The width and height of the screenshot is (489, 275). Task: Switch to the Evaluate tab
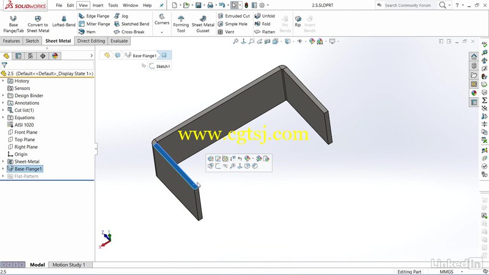coord(119,41)
